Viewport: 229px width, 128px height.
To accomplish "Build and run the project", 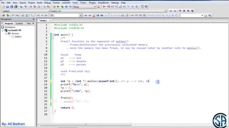I will 62,7.
